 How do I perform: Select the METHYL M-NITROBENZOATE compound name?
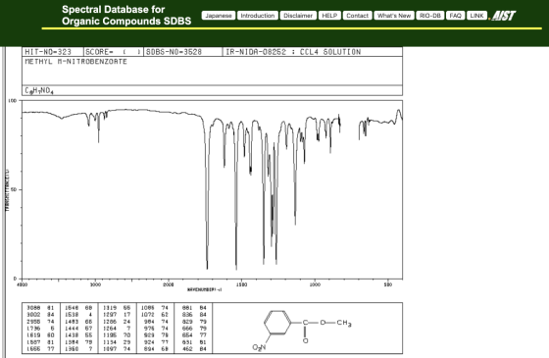point(76,62)
